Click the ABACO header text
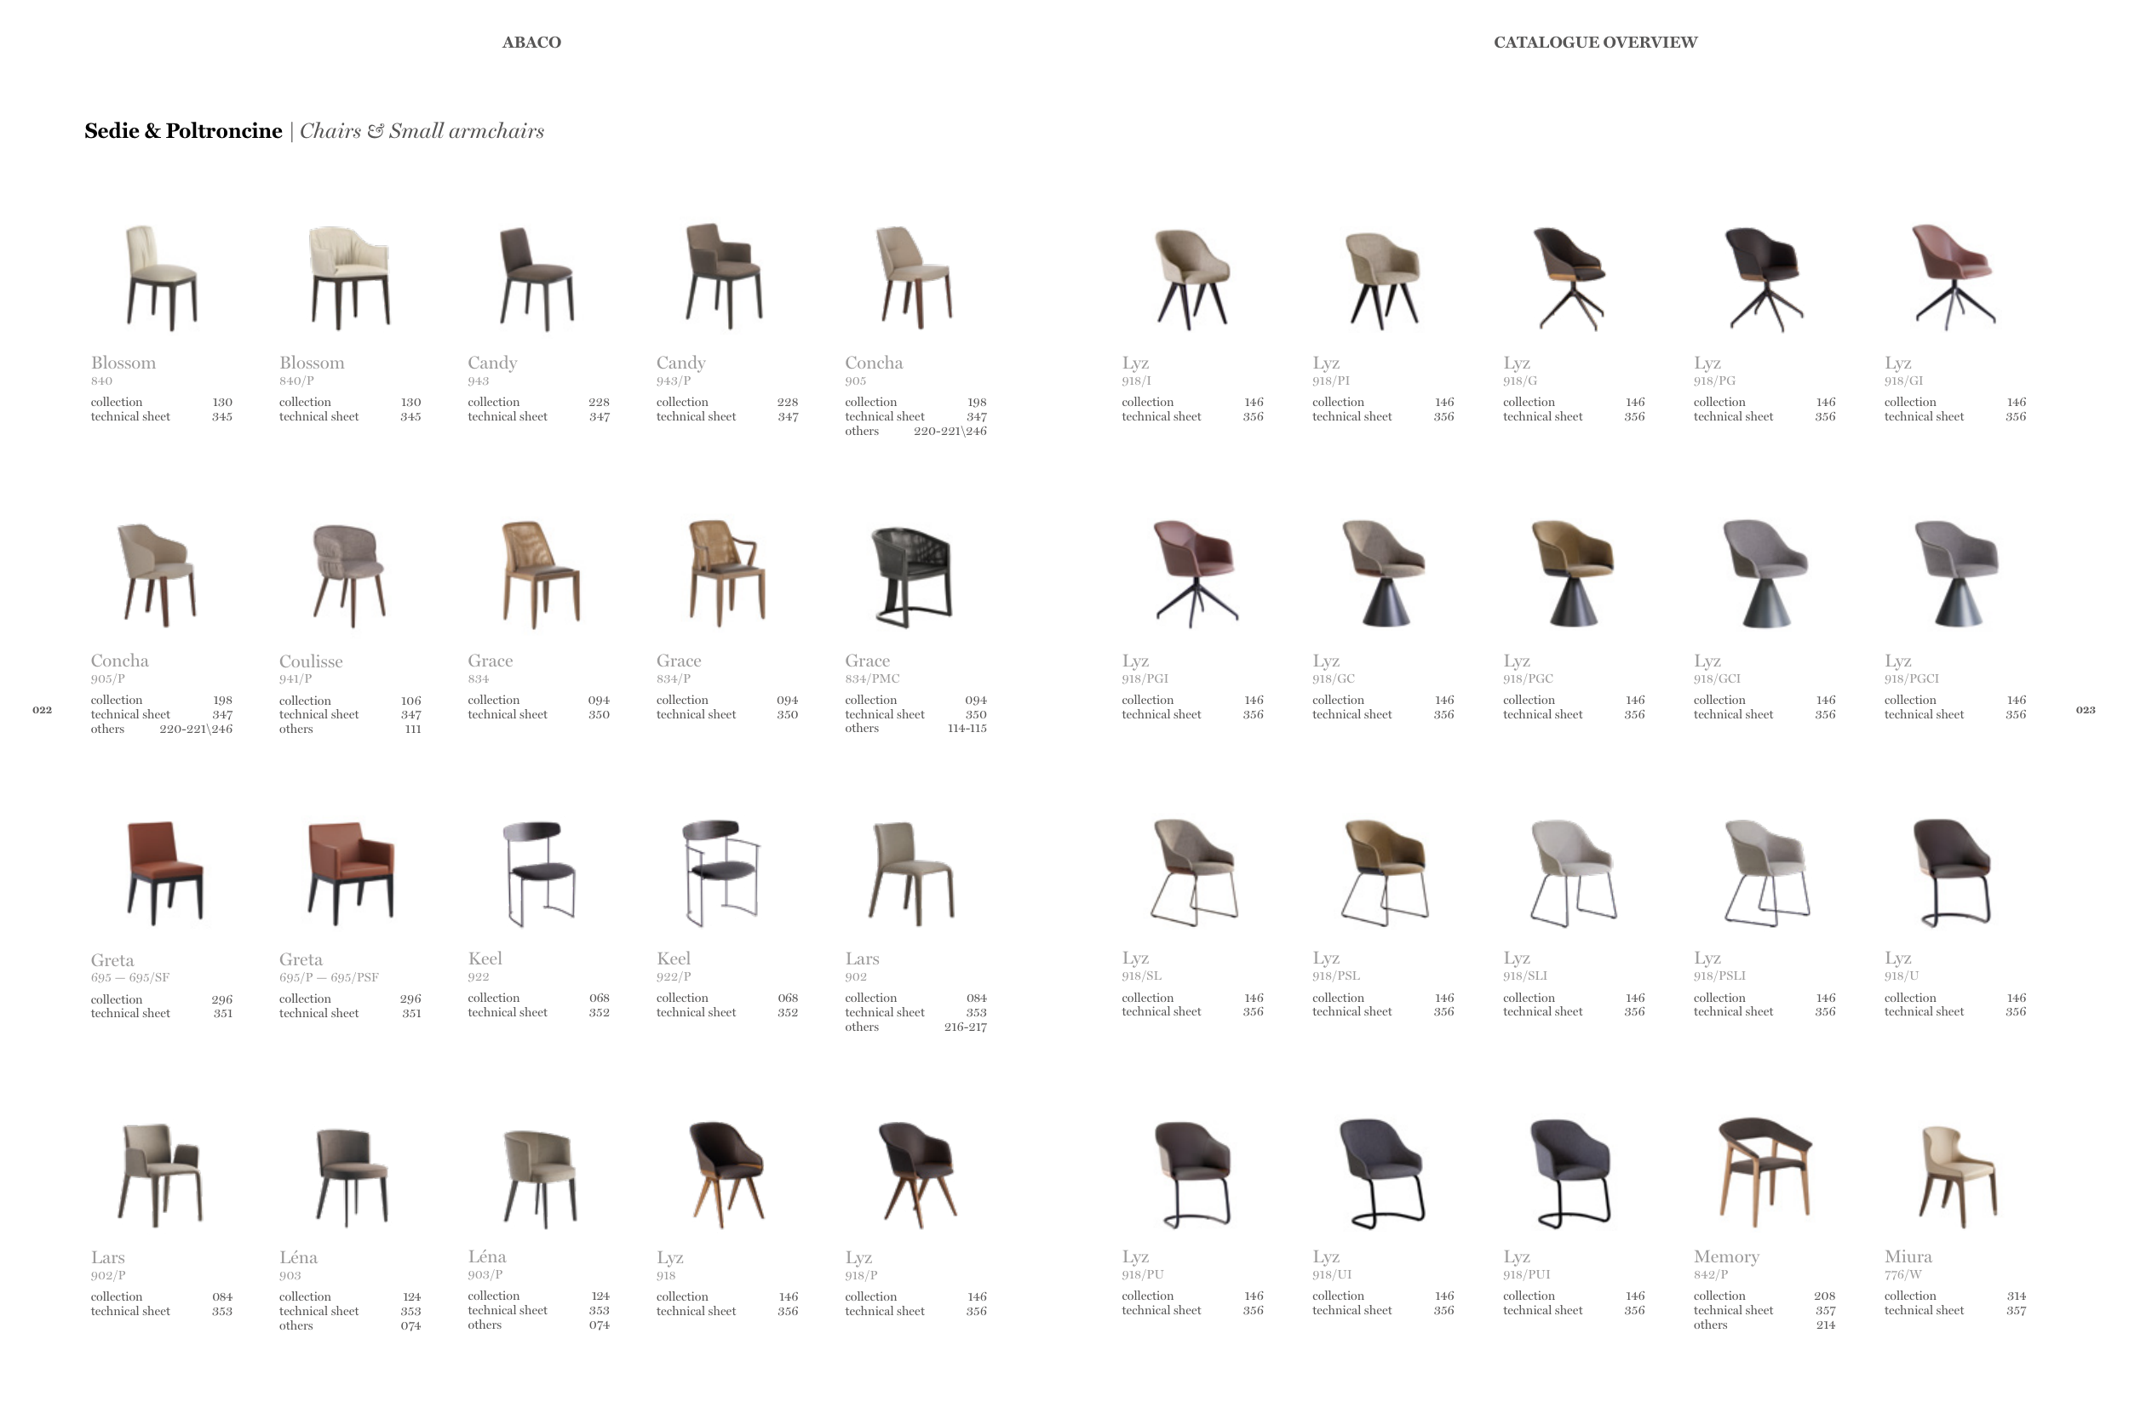This screenshot has height=1419, width=2129. (531, 43)
